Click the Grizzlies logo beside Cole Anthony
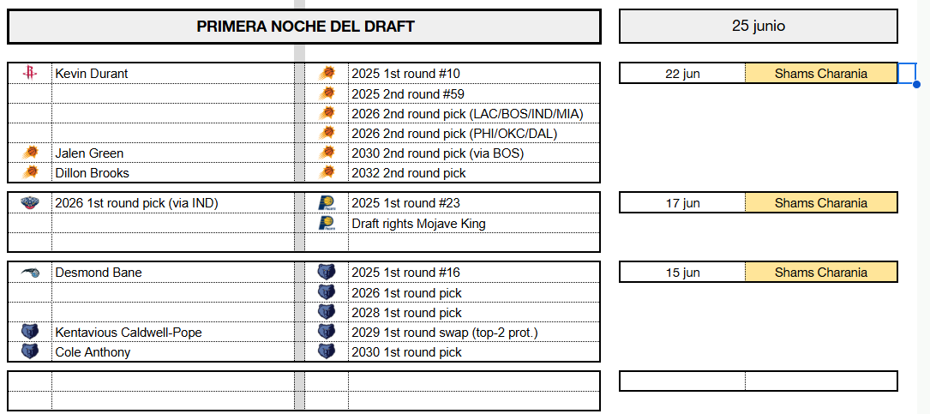 click(30, 351)
